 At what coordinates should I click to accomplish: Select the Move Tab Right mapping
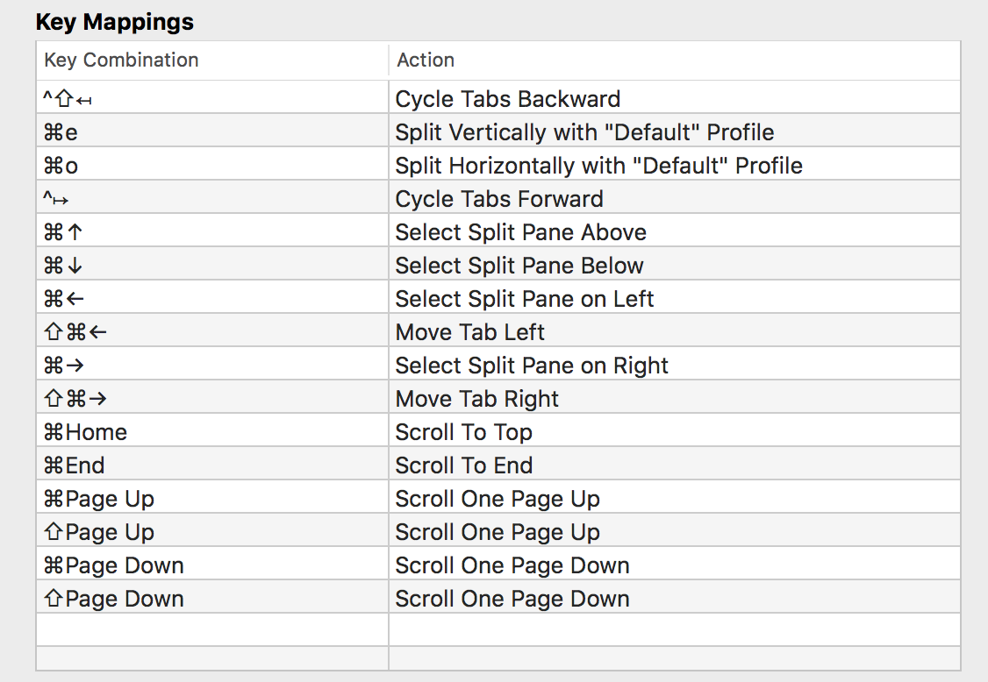point(476,399)
